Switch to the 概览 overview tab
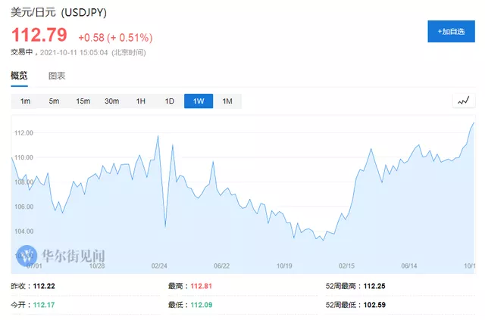Viewport: 485px width, 320px height. (20, 76)
